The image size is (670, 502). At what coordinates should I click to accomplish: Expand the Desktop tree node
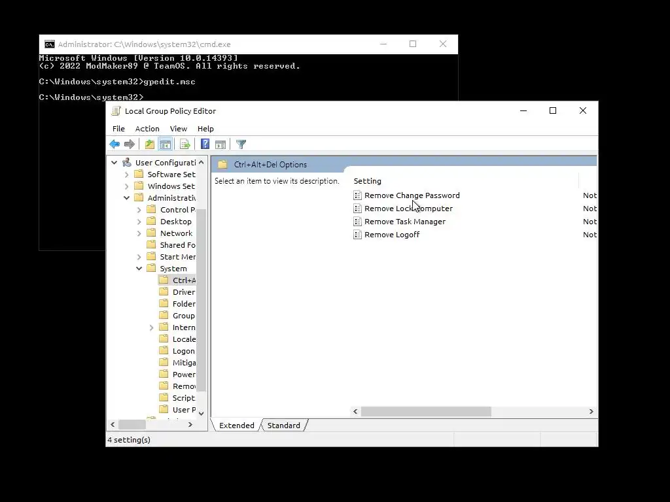click(x=139, y=222)
